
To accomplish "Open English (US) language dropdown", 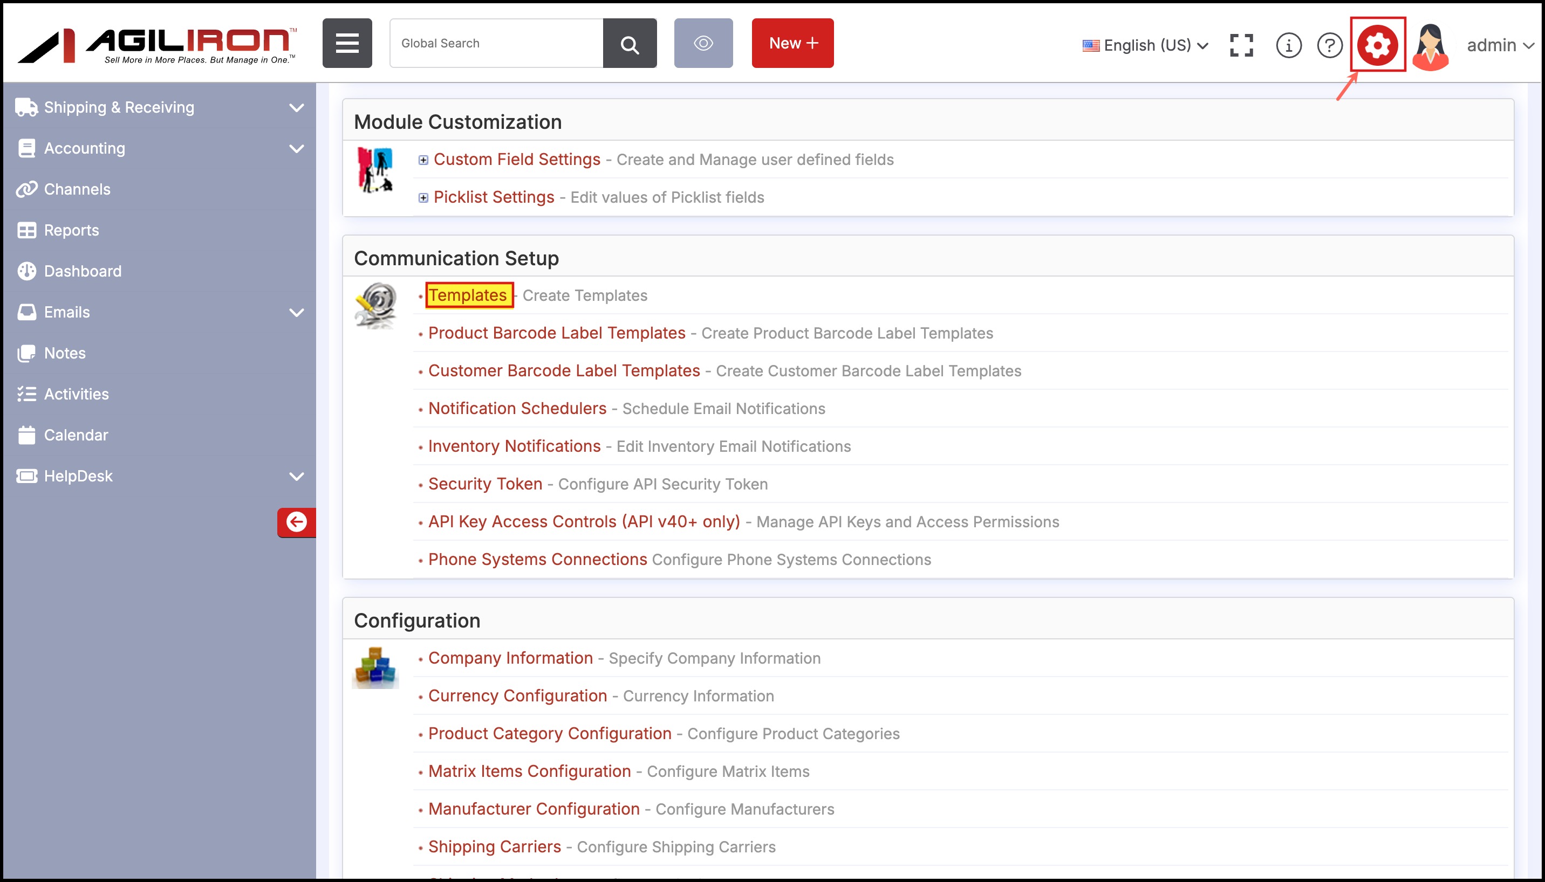I will pyautogui.click(x=1145, y=45).
